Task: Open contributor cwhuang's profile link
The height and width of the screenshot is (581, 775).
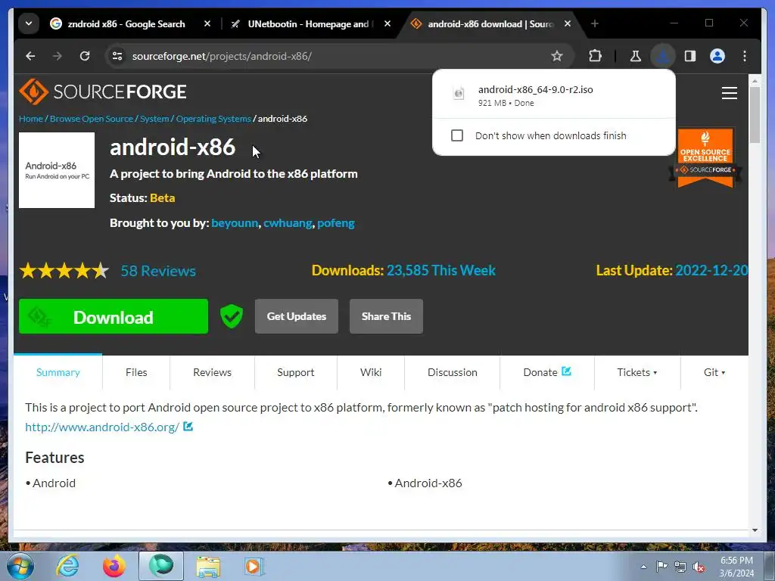Action: pyautogui.click(x=288, y=223)
